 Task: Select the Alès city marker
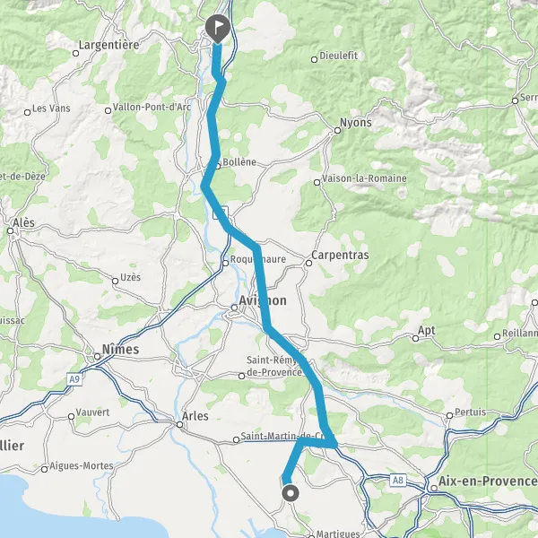(10, 231)
